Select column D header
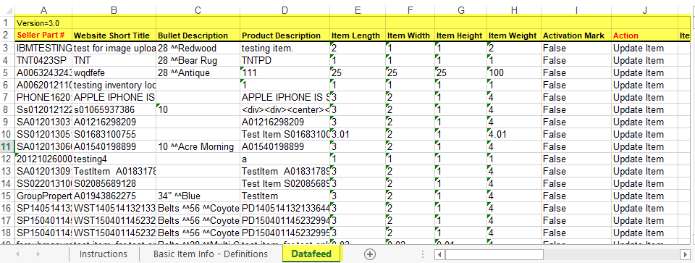Image resolution: width=695 pixels, height=263 pixels. pos(285,9)
